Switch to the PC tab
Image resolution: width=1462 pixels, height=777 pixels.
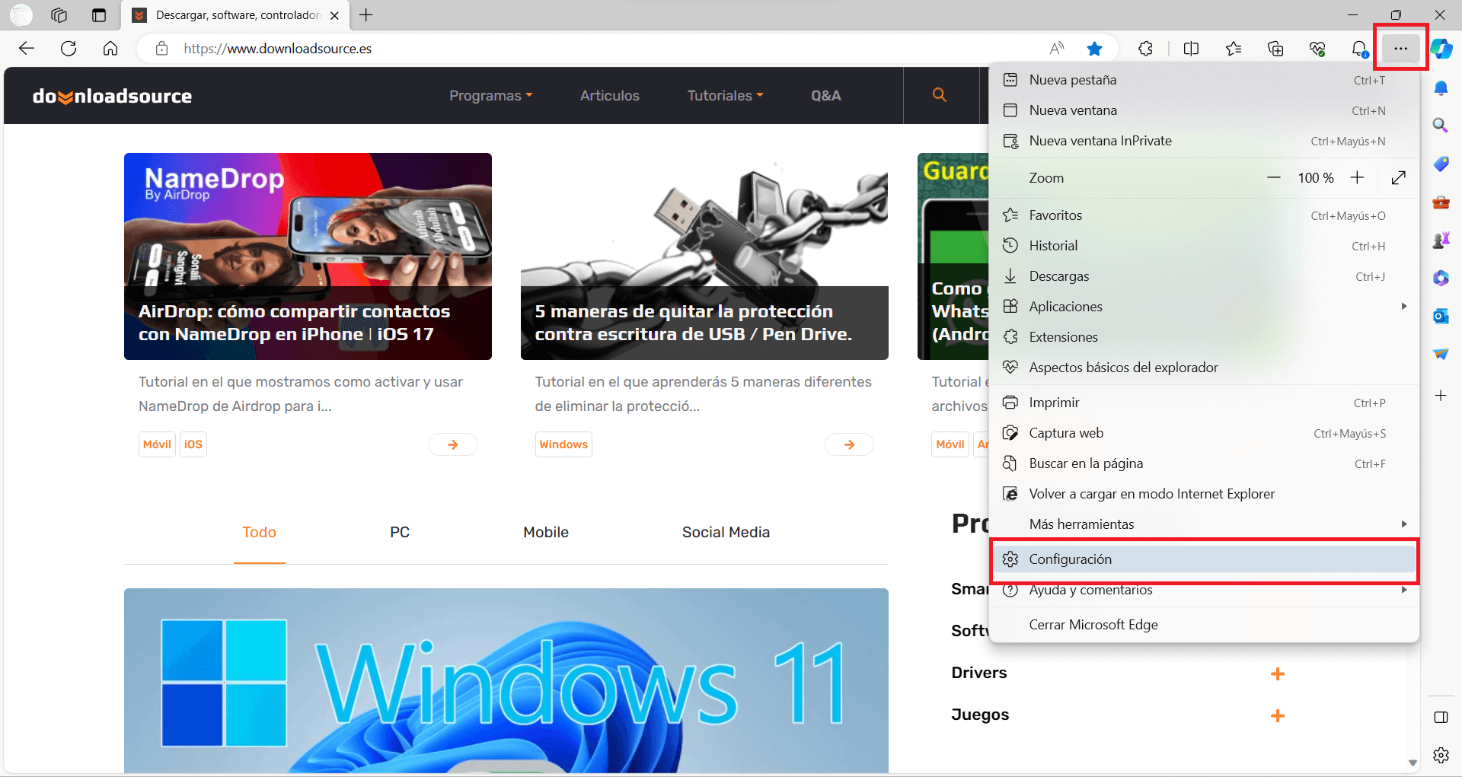pyautogui.click(x=400, y=532)
